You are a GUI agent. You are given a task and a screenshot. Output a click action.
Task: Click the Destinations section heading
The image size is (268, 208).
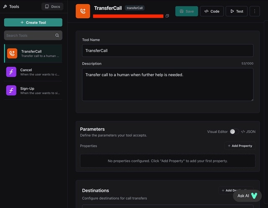pos(95,190)
